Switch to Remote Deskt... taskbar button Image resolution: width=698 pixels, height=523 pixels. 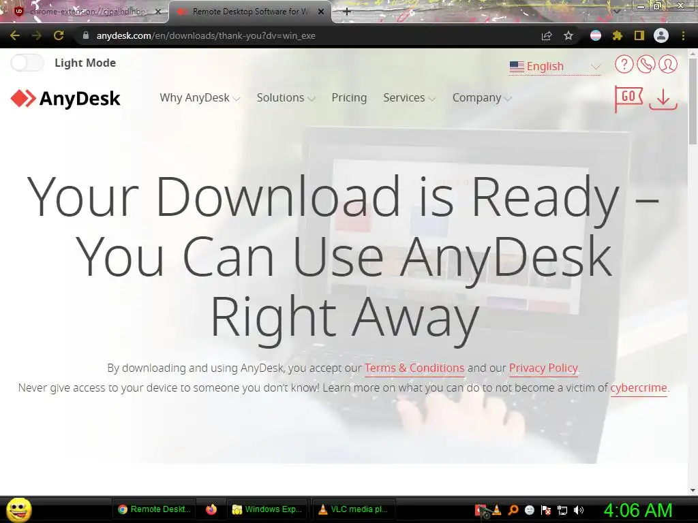click(154, 509)
